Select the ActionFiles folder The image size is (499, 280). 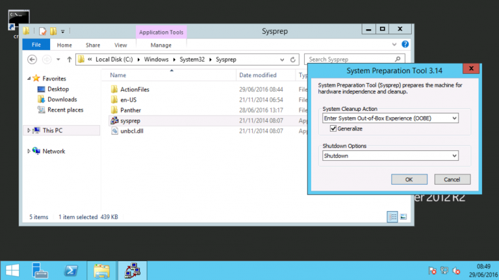pyautogui.click(x=134, y=89)
